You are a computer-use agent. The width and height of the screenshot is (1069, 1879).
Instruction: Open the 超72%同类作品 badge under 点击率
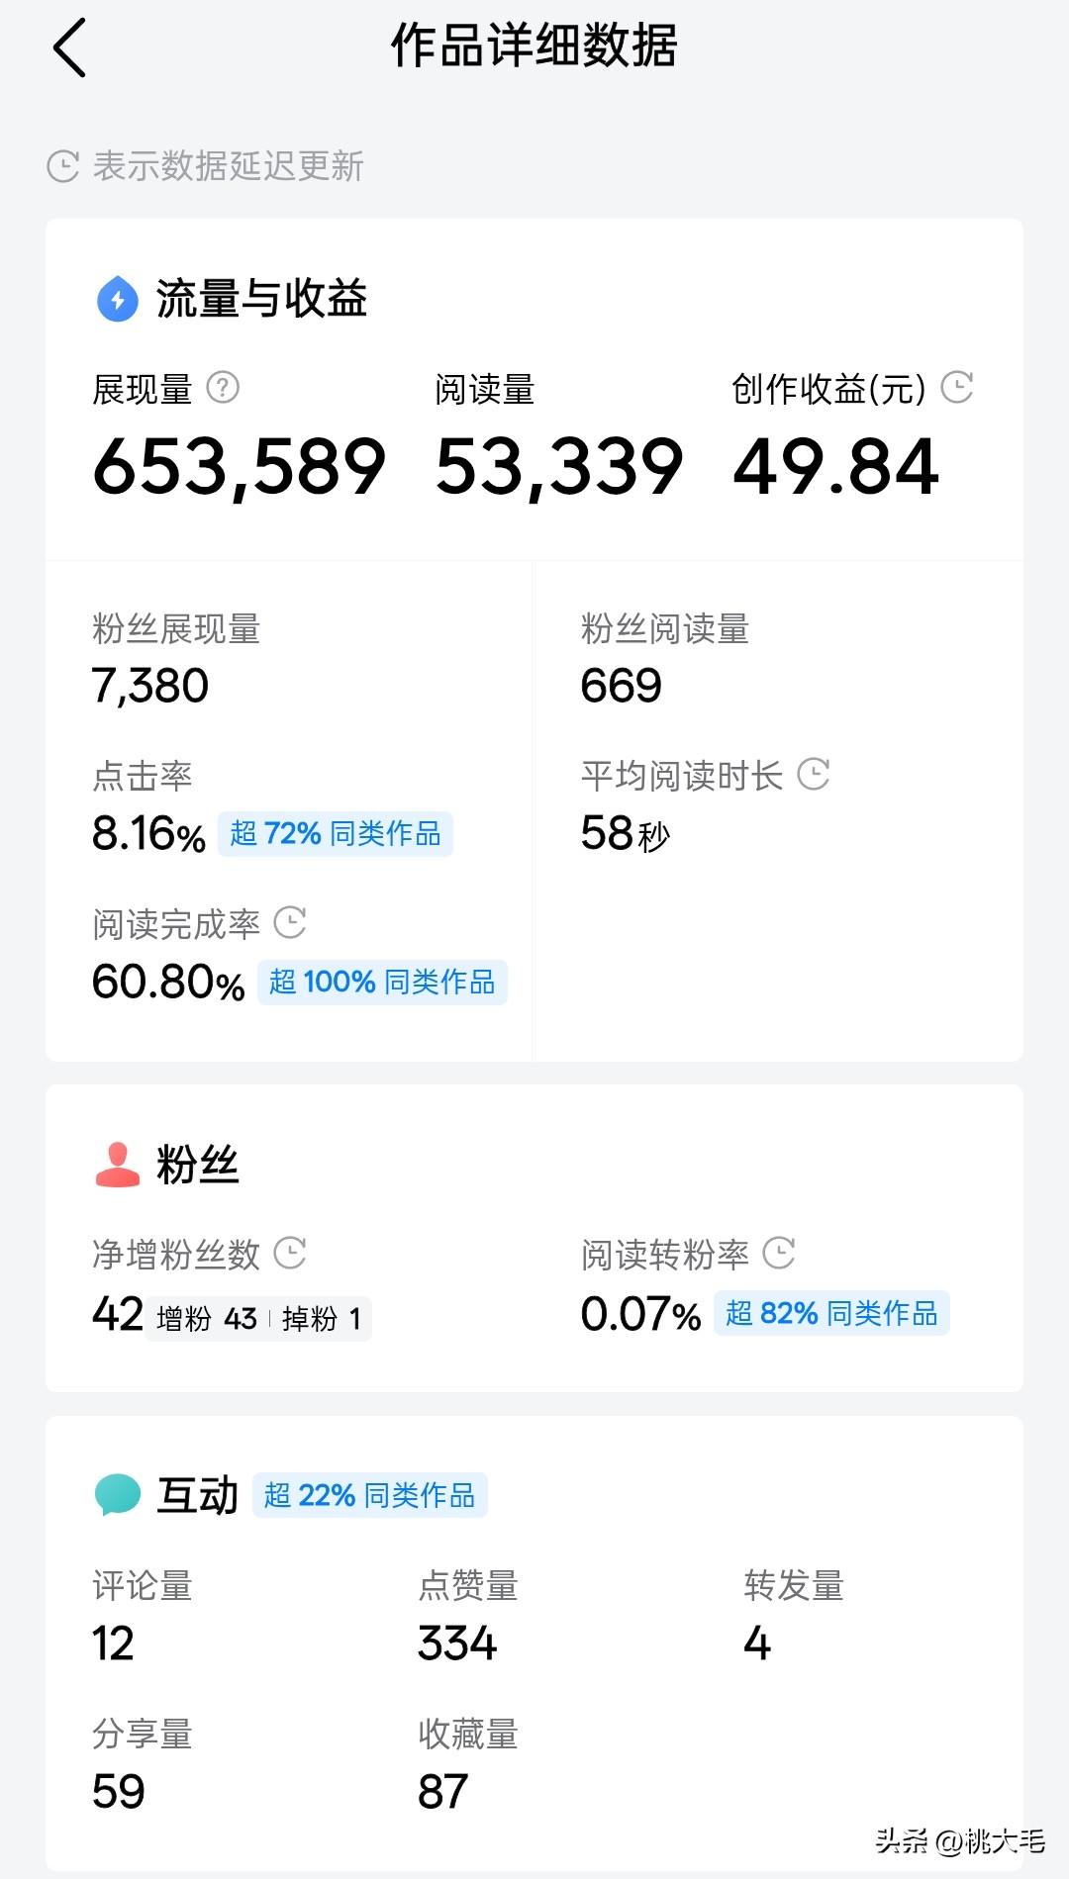[336, 834]
